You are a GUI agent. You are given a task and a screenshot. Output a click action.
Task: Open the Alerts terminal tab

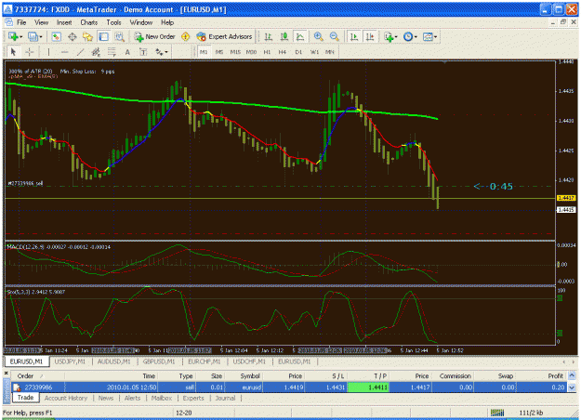pos(132,398)
